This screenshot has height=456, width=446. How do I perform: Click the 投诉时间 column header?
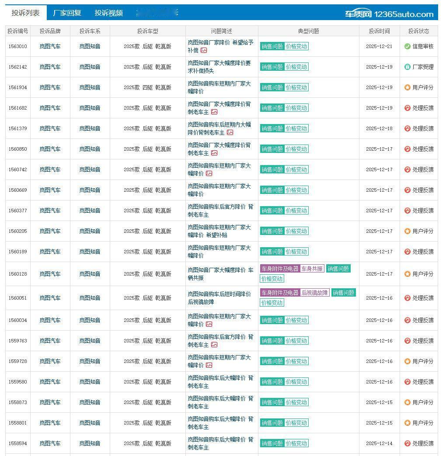[379, 31]
